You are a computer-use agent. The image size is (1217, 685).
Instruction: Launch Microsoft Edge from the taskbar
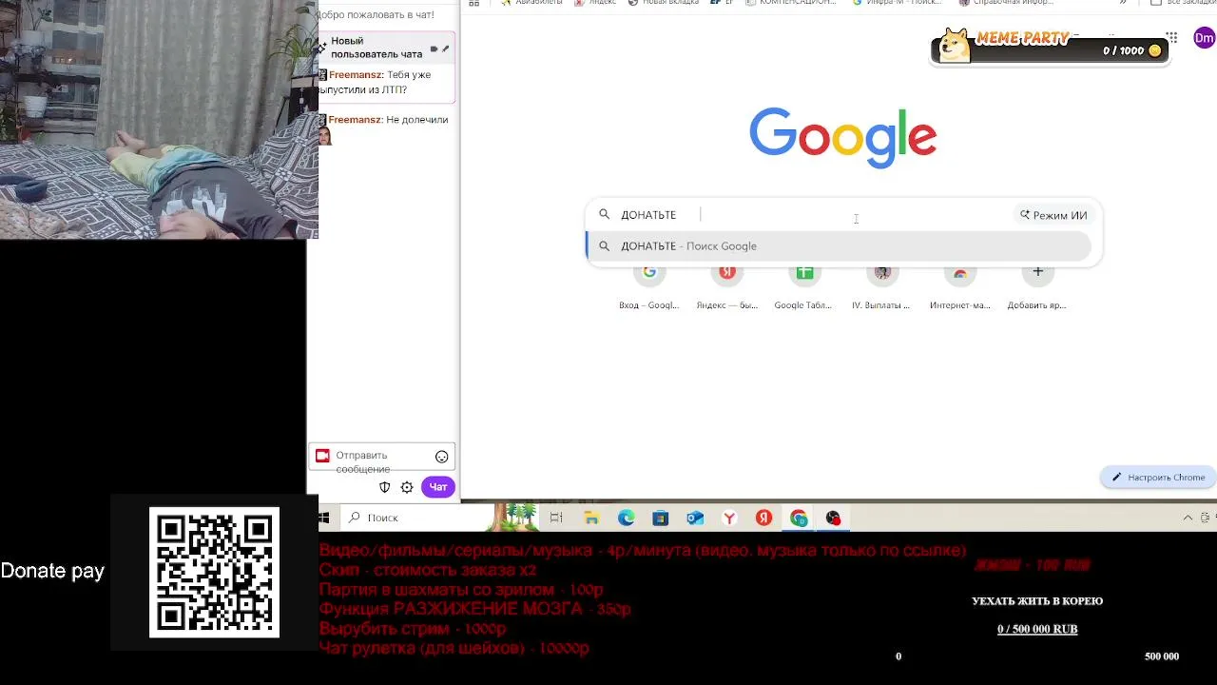[x=626, y=518]
